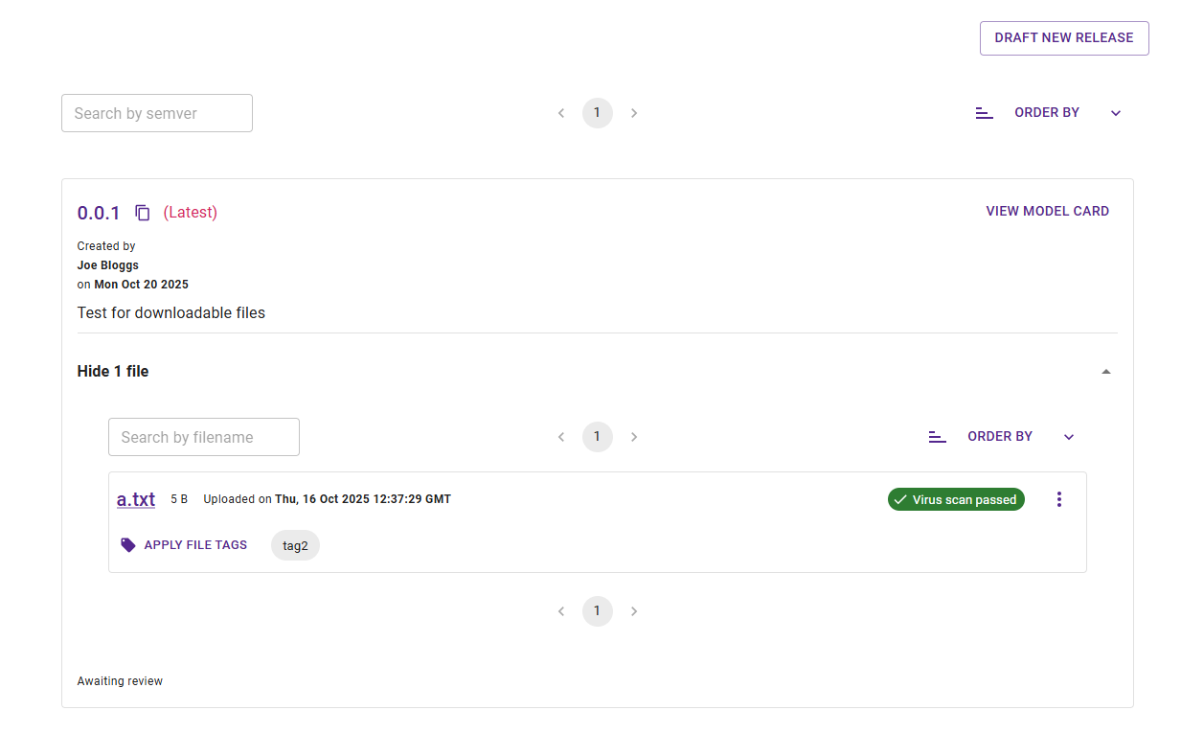Click the sort lines icon near top Order By
This screenshot has height=734, width=1181.
click(x=984, y=112)
